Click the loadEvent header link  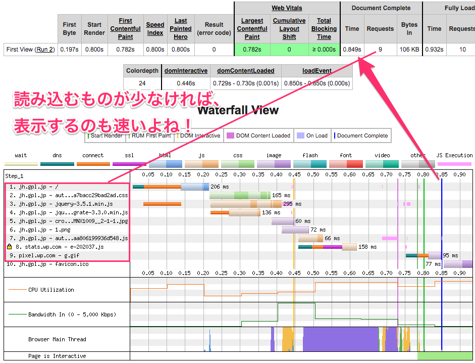click(x=317, y=71)
